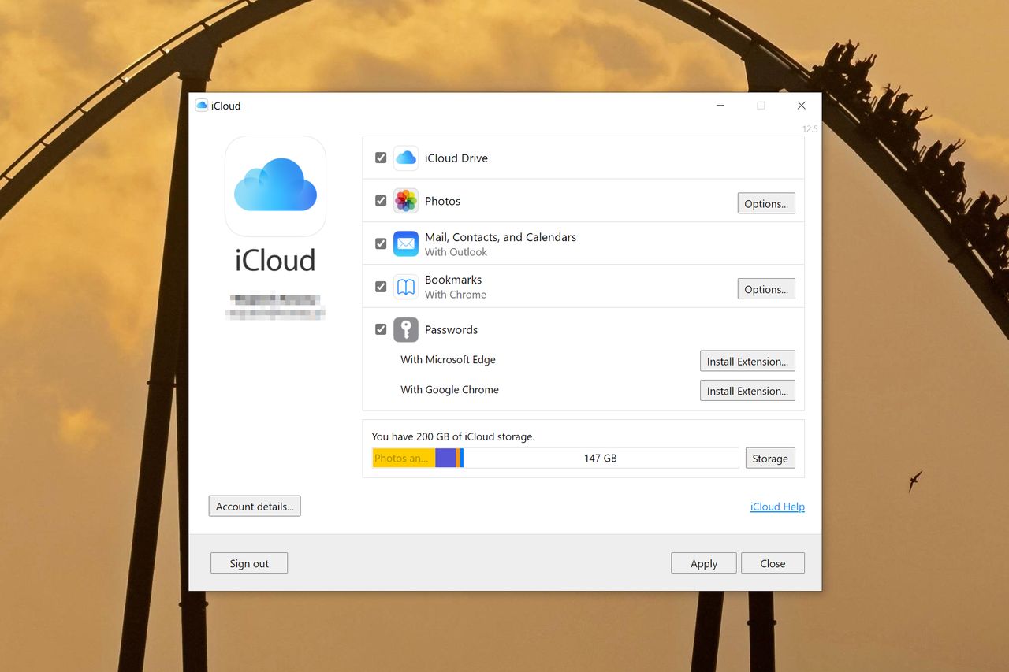Image resolution: width=1009 pixels, height=672 pixels.
Task: Minimize the iCloud window
Action: pos(720,106)
